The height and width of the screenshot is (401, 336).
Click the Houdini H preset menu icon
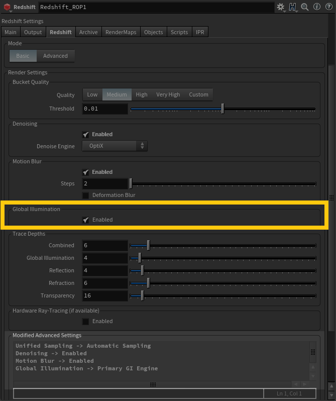click(x=292, y=7)
